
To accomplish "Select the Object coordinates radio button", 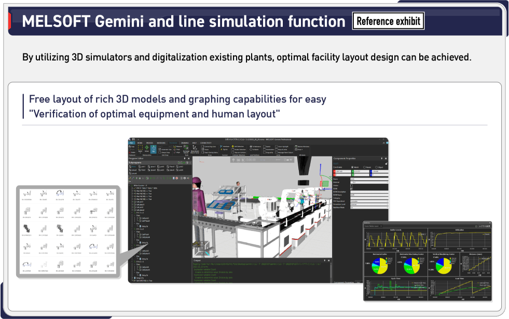I will 376,167.
